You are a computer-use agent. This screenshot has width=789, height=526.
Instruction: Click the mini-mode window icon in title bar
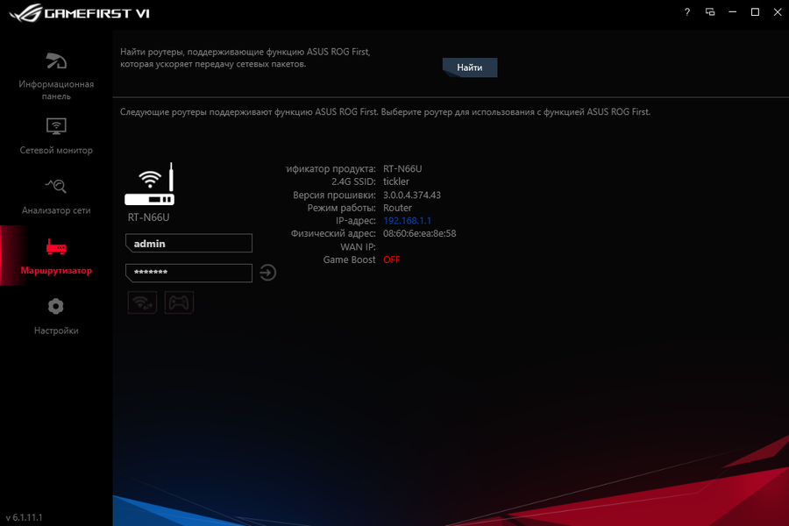710,12
